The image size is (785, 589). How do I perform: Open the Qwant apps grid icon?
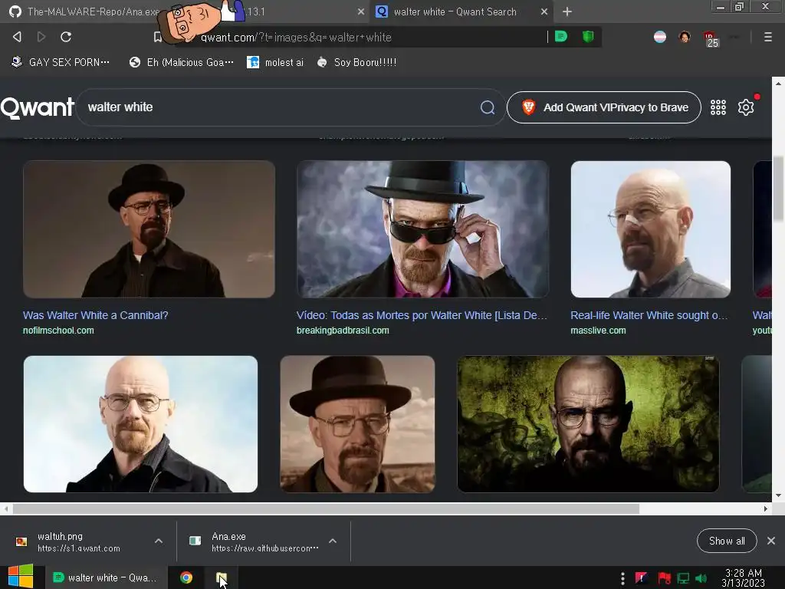pos(718,107)
